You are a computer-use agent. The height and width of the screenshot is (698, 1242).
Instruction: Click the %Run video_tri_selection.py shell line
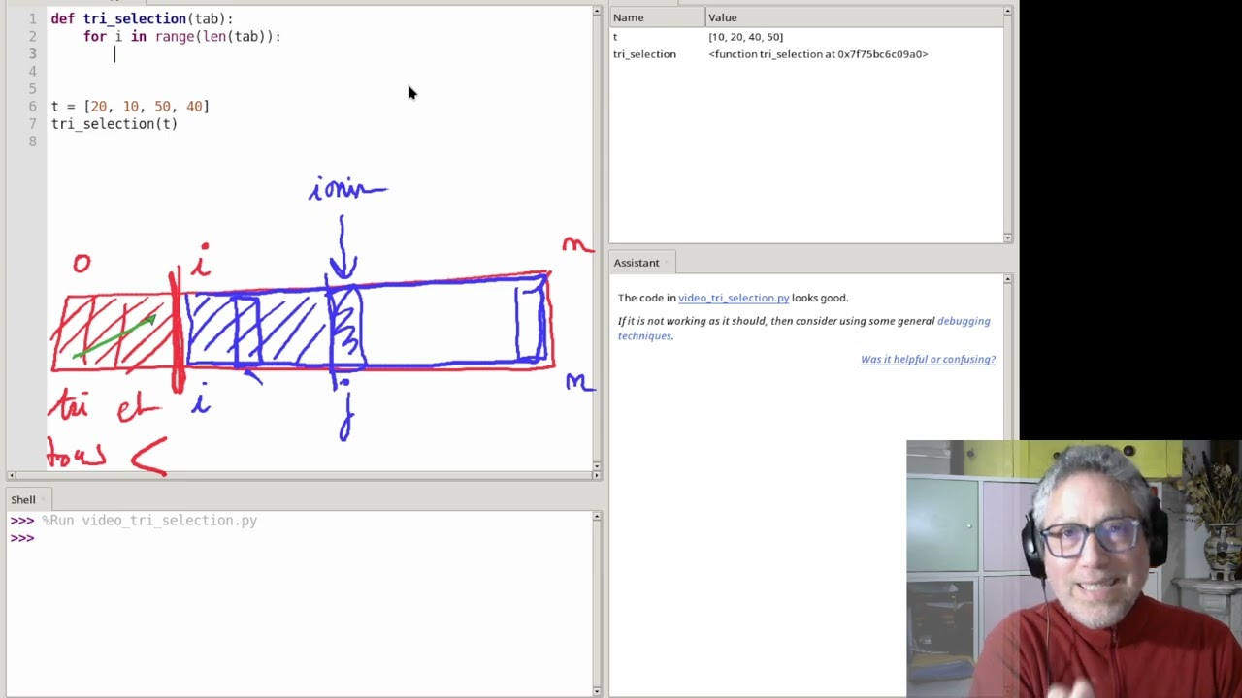[x=149, y=521]
